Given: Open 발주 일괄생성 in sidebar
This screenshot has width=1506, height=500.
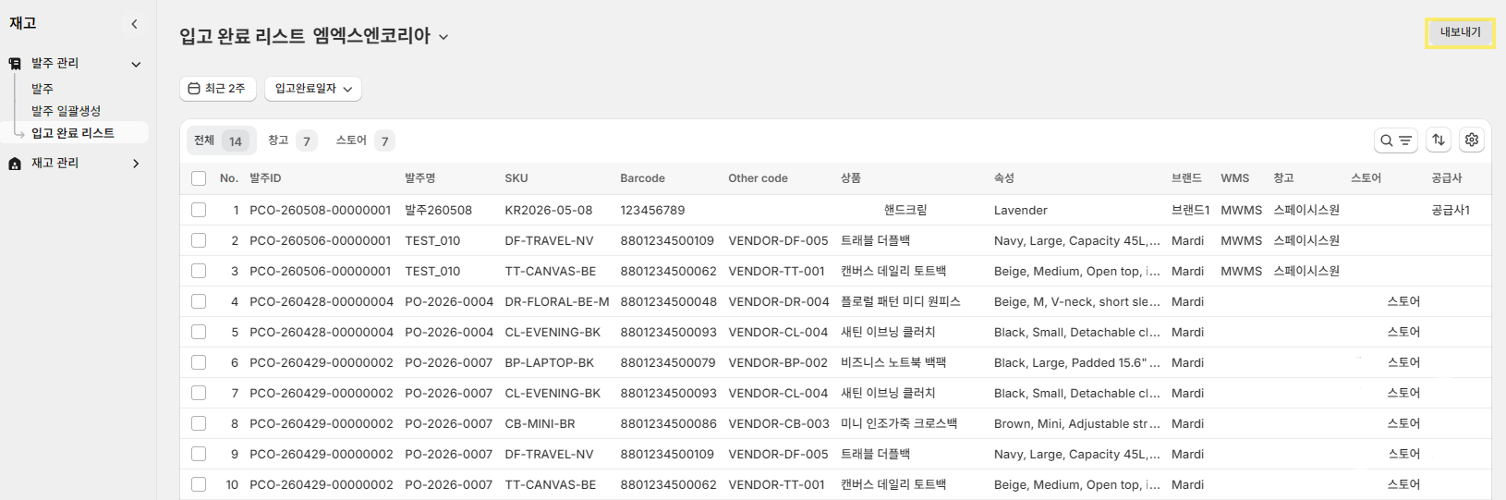Looking at the screenshot, I should (x=66, y=111).
